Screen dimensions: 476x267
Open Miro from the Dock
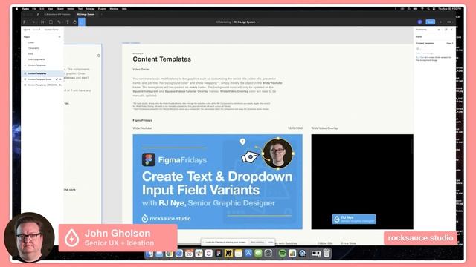pyautogui.click(x=228, y=254)
